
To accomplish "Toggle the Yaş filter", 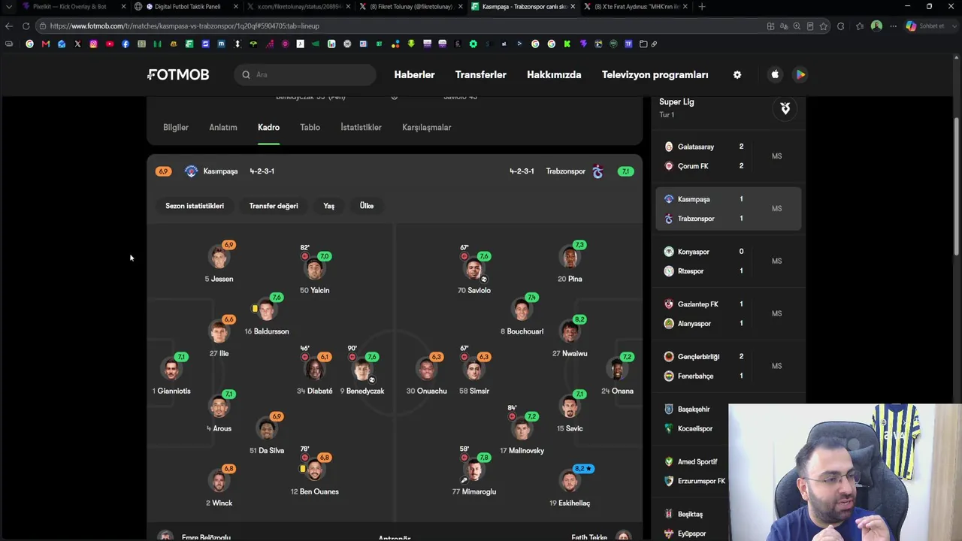I will 328,206.
